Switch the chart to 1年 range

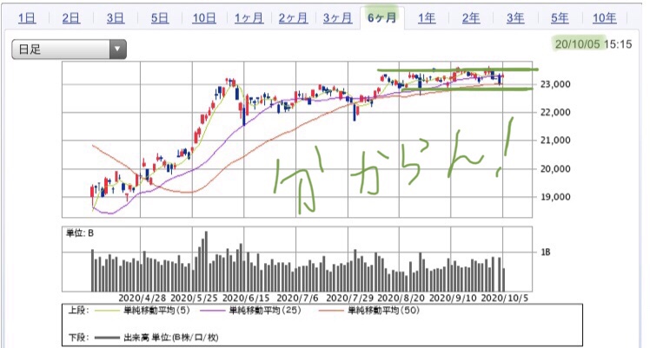coord(426,17)
